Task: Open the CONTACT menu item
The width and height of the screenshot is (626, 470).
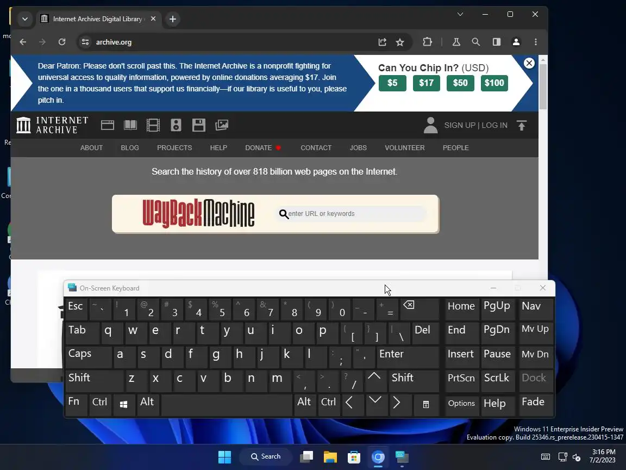Action: click(316, 148)
